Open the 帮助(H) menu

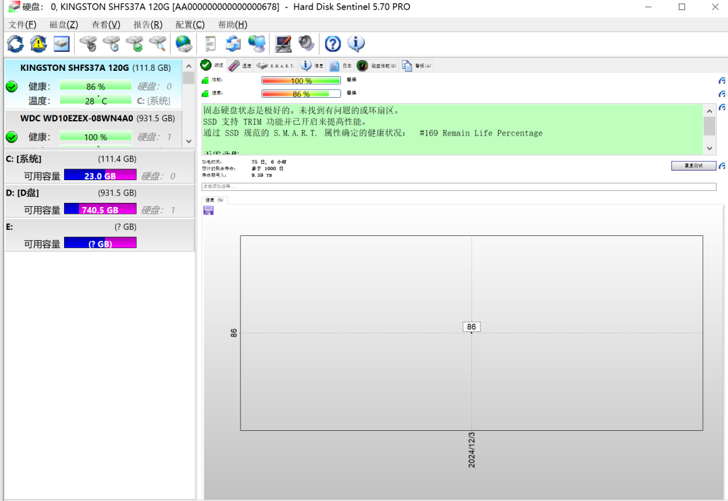click(x=233, y=24)
